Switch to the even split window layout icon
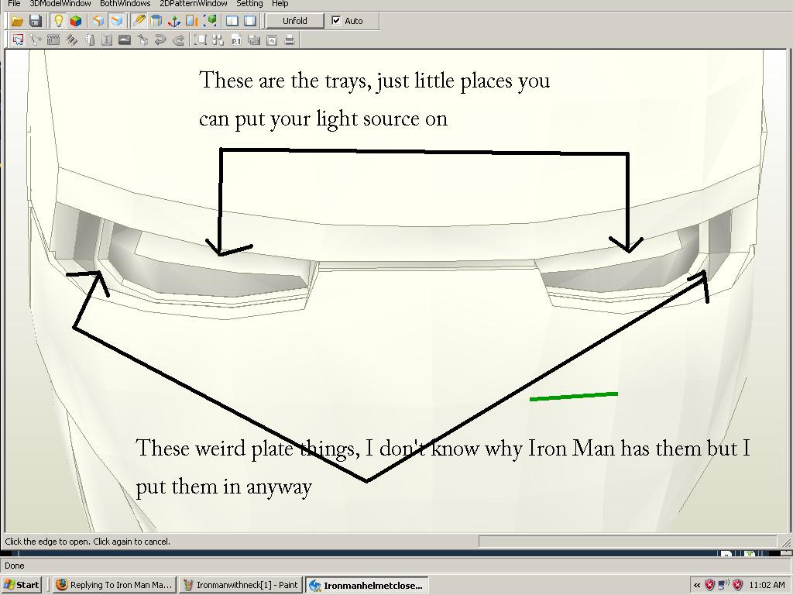Image resolution: width=793 pixels, height=595 pixels. point(232,21)
